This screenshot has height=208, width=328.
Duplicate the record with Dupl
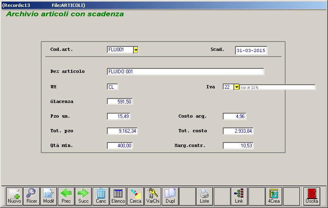[170, 196]
